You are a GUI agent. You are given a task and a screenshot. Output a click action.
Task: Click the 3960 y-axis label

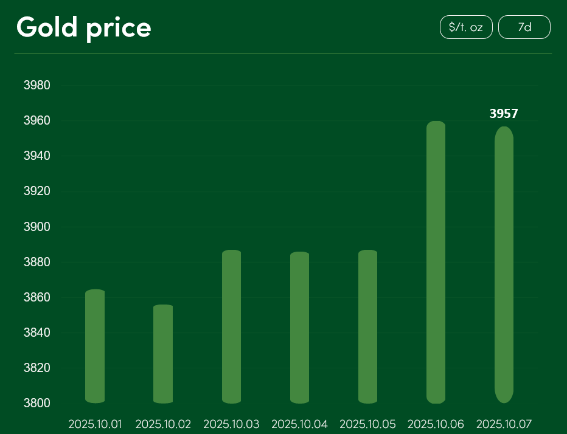point(37,121)
